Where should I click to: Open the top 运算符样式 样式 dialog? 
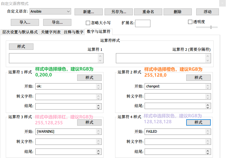click(21, 46)
